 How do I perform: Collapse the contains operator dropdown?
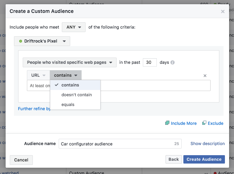(66, 75)
